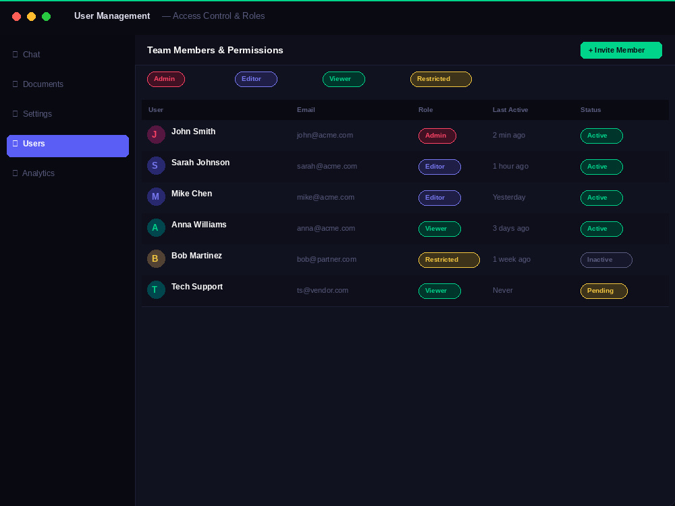Click the Role column header
Viewport: 675px width, 506px height.
point(425,110)
